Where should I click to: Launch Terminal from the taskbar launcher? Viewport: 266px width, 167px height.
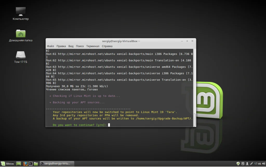[31, 163]
